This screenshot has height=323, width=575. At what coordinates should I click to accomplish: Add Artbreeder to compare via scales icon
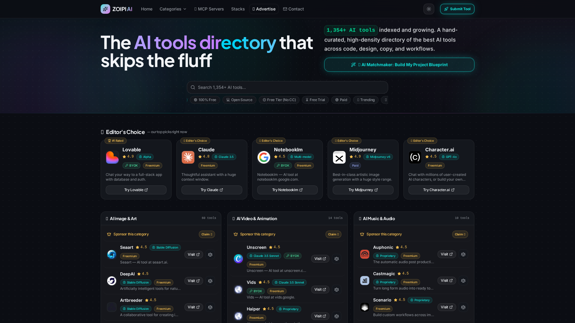tap(210, 307)
